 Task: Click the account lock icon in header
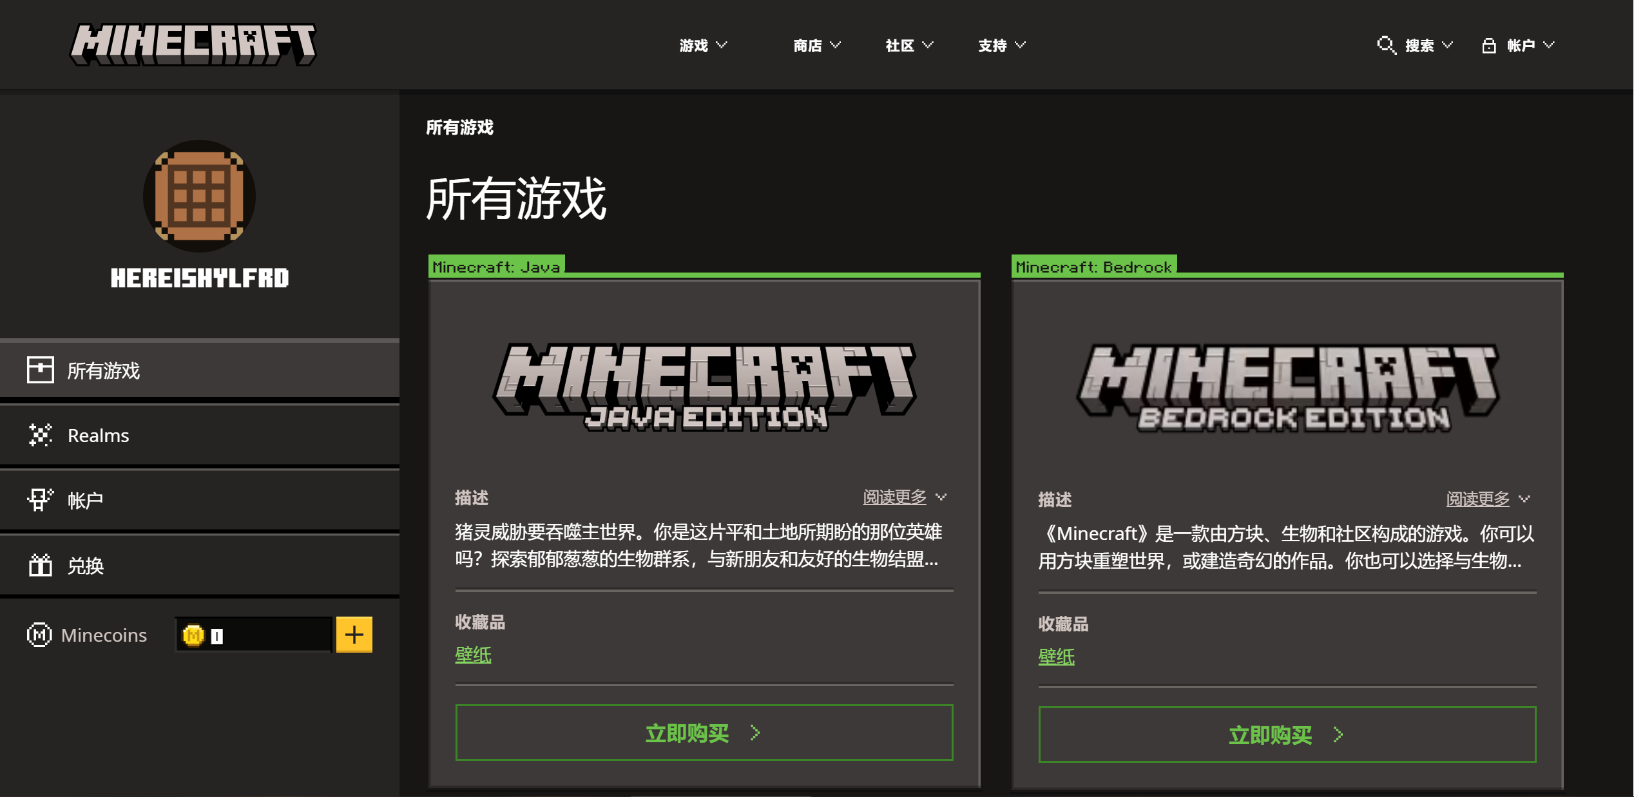pyautogui.click(x=1488, y=45)
